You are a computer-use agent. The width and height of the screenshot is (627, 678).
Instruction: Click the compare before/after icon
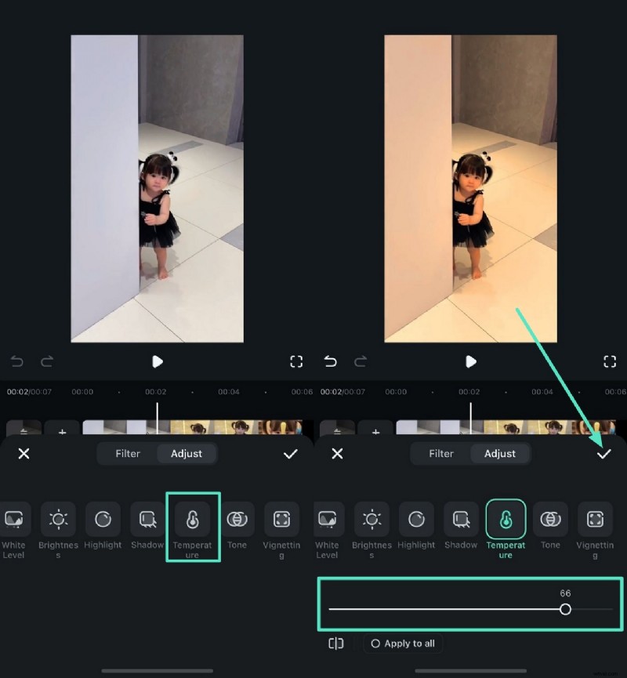(336, 643)
